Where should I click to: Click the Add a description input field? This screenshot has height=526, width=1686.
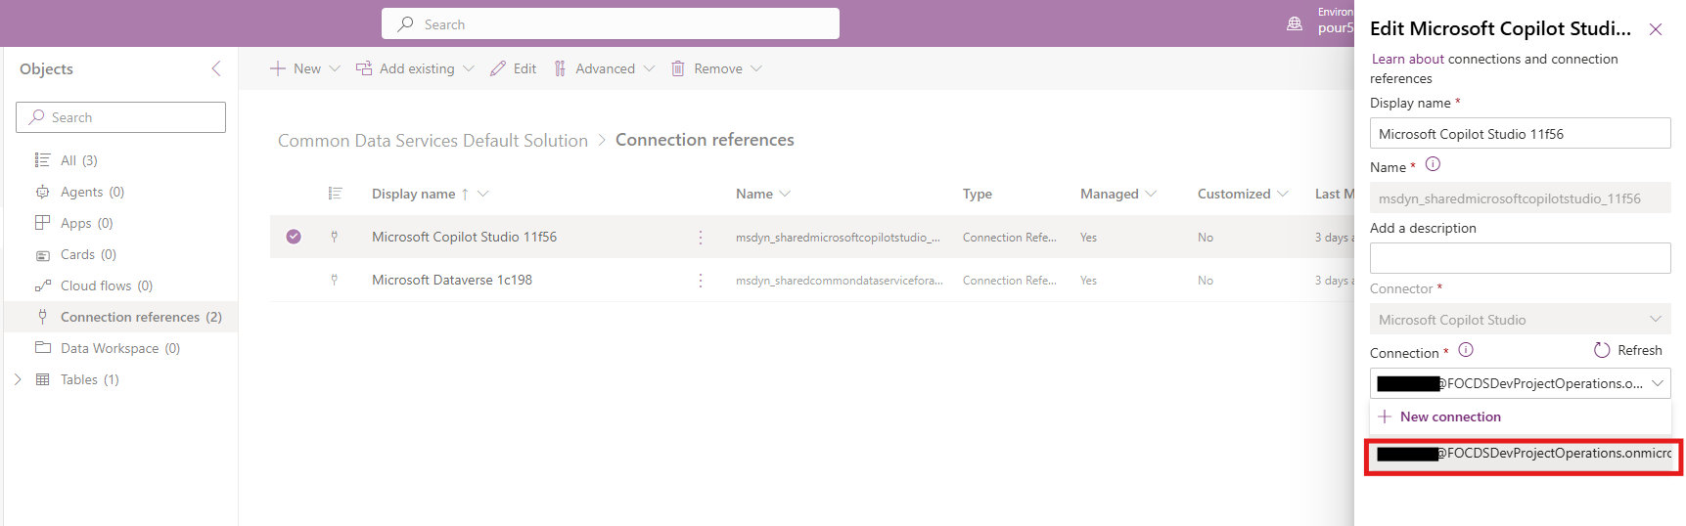[1520, 258]
